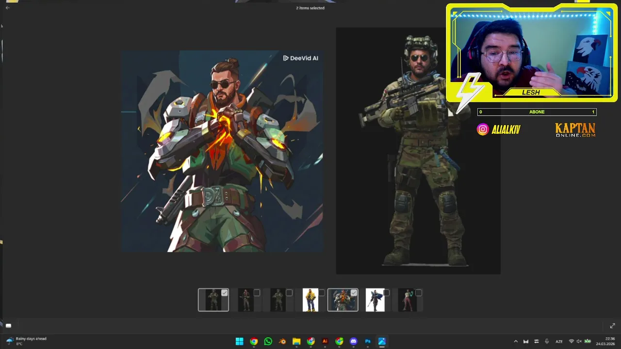Click the battery icon in system tray
The width and height of the screenshot is (621, 349).
coord(588,341)
